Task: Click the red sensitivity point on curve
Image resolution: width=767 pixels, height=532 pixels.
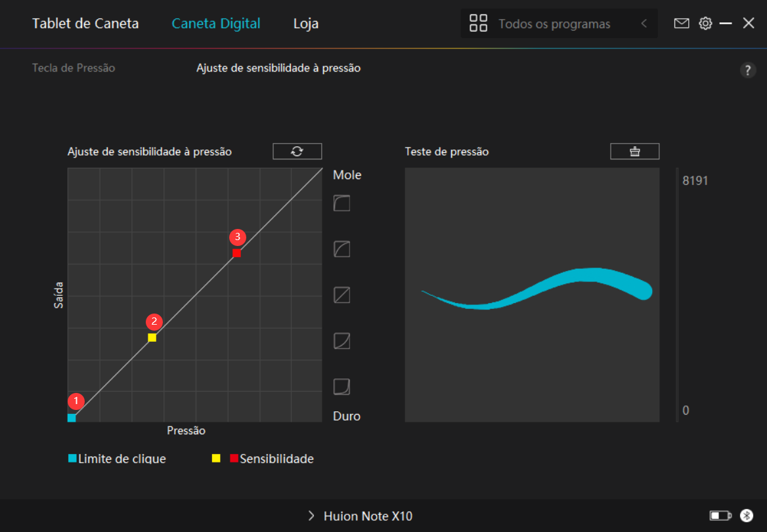Action: point(236,253)
